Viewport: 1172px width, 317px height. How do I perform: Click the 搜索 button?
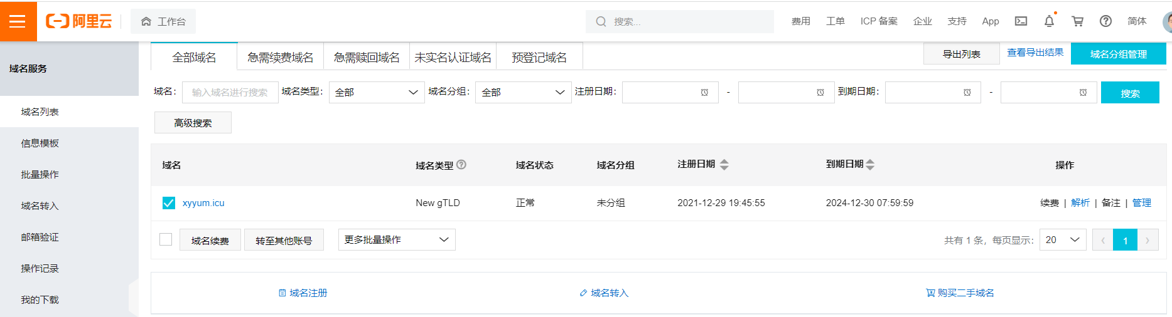[1130, 93]
